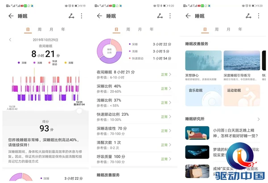Click the 93 分 sleep score
This screenshot has width=268, height=183.
46,128
